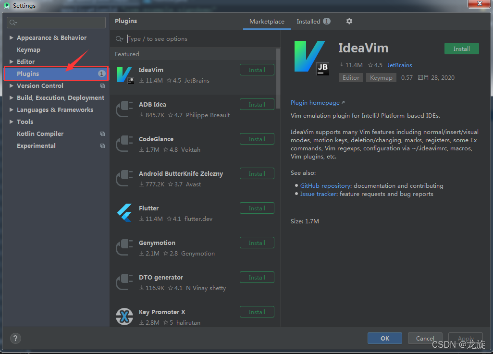Click the settings search magnifier icon
This screenshot has width=493, height=354.
13,23
